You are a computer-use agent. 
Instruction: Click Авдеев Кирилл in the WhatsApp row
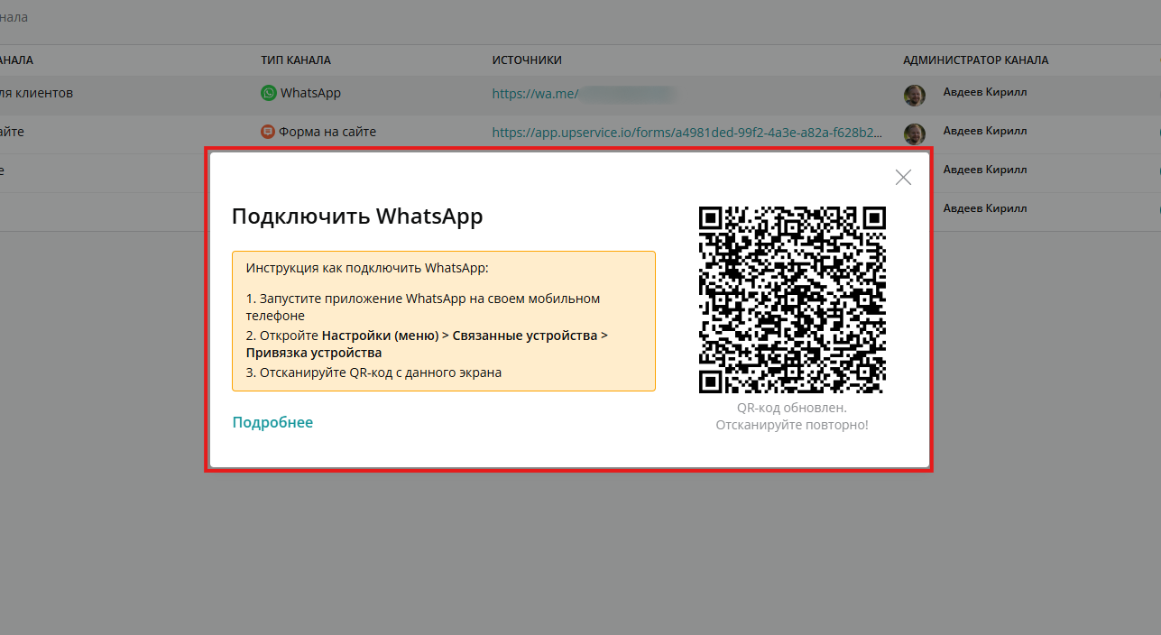pos(985,92)
